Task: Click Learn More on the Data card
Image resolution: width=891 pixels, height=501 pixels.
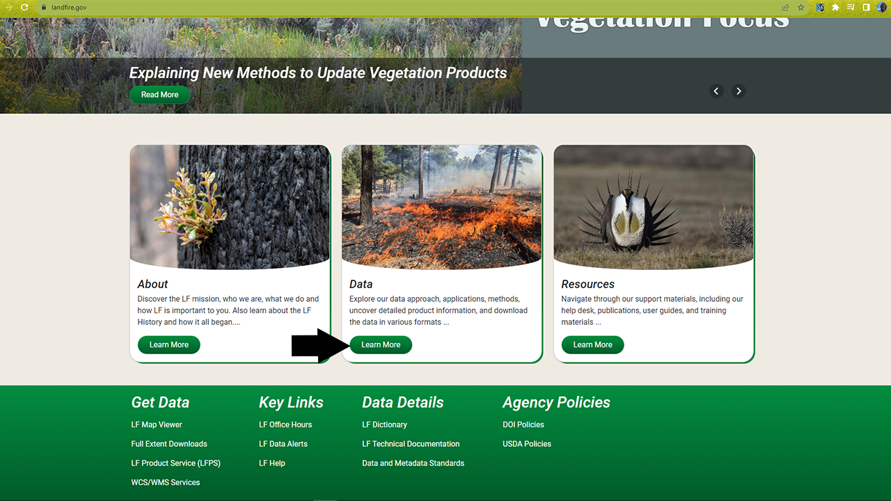Action: [x=381, y=344]
